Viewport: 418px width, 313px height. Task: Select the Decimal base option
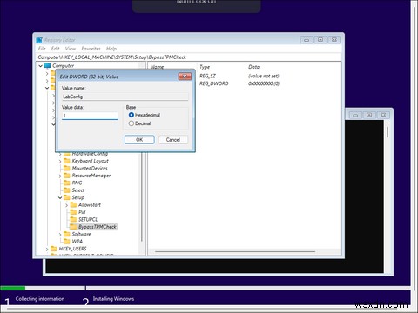(131, 123)
